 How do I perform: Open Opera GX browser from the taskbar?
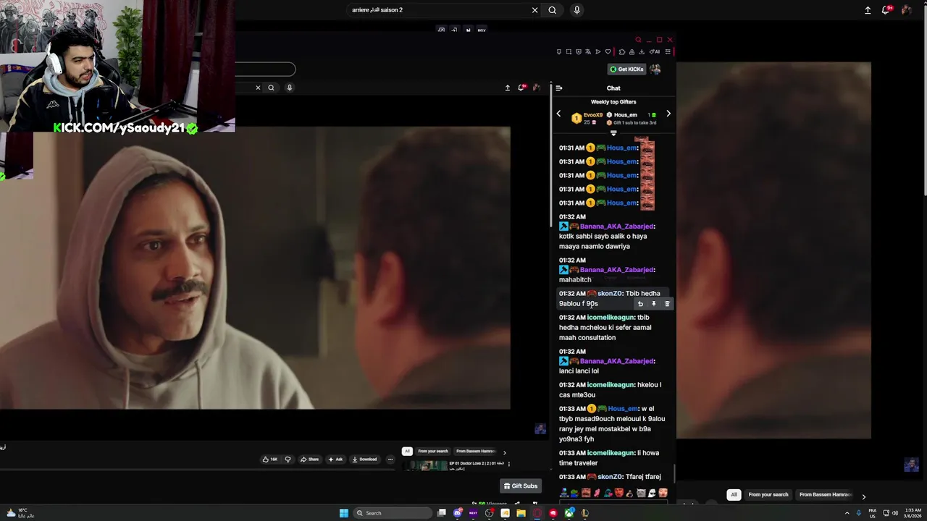pyautogui.click(x=537, y=513)
